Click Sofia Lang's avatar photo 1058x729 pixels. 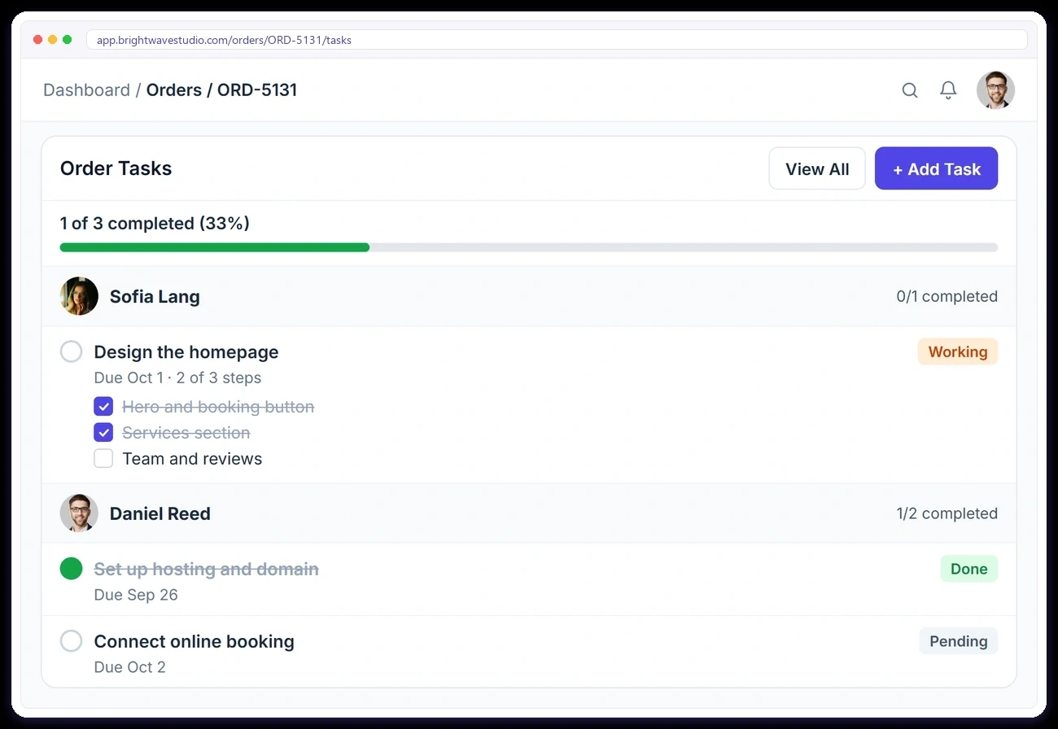coord(79,296)
